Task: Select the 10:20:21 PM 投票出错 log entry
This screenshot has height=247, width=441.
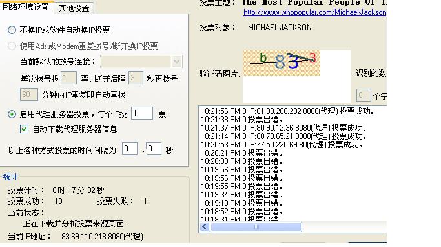Action: point(241,153)
